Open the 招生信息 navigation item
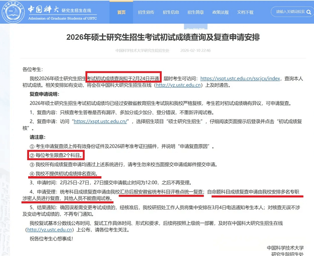The height and width of the screenshot is (256, 314). click(x=171, y=12)
